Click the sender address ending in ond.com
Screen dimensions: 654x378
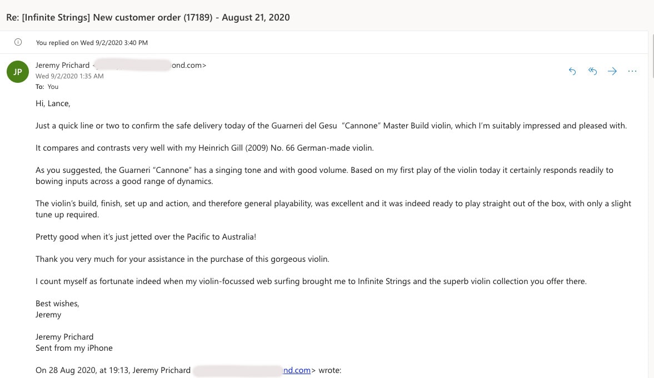pyautogui.click(x=189, y=65)
